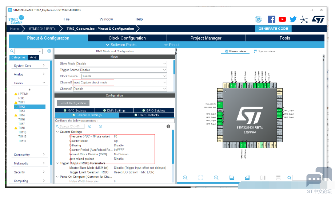The width and height of the screenshot is (335, 197).
Task: Switch to the Tools tab
Action: (x=285, y=38)
